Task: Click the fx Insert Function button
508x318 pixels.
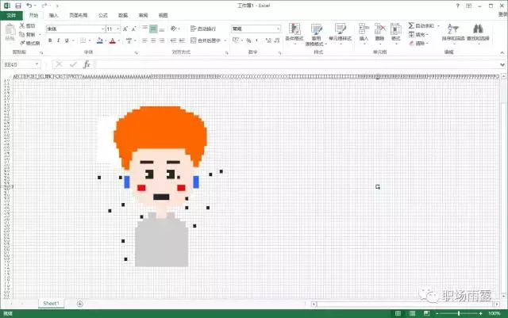Action: point(87,64)
